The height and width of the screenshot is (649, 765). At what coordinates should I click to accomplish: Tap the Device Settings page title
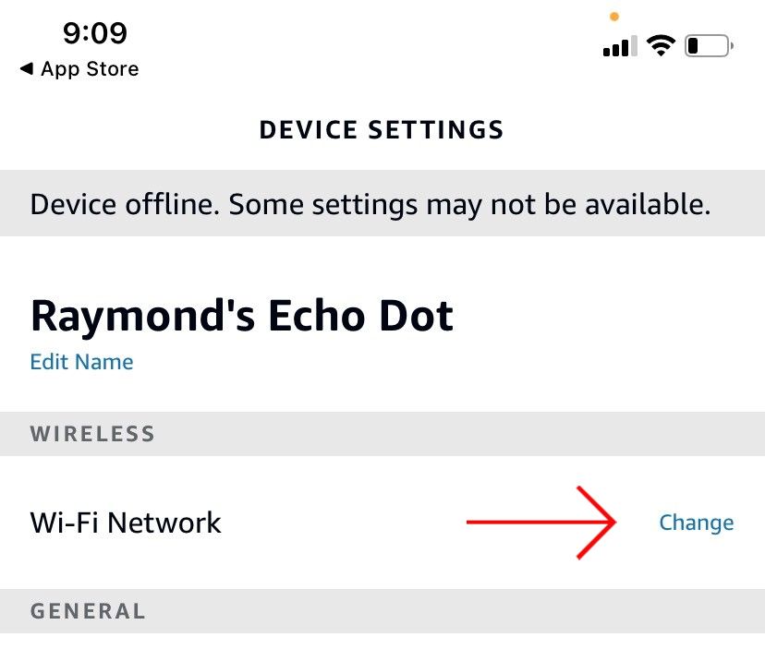tap(382, 130)
